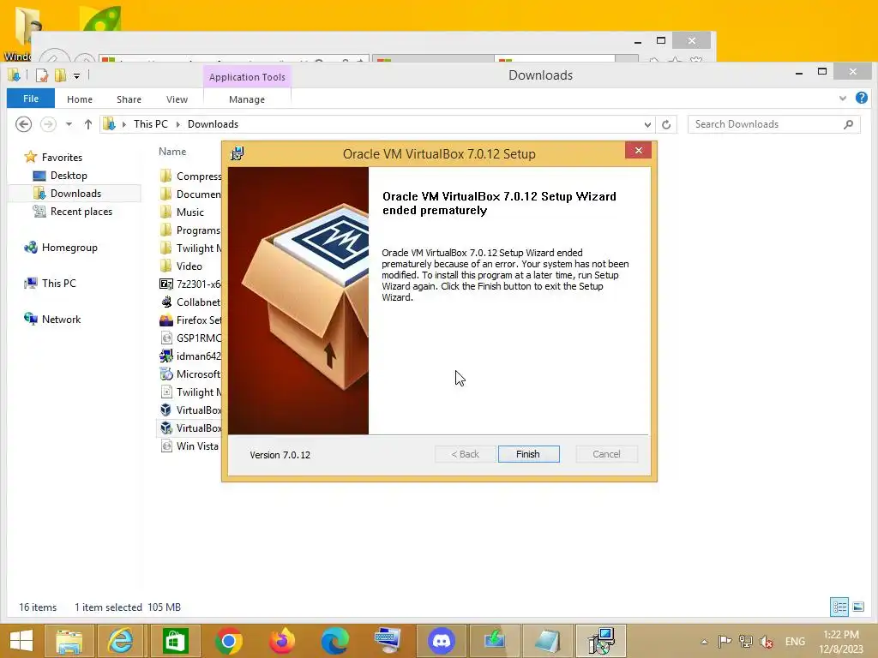This screenshot has height=658, width=878.
Task: Click the New folder quick access icon
Action: tap(60, 75)
